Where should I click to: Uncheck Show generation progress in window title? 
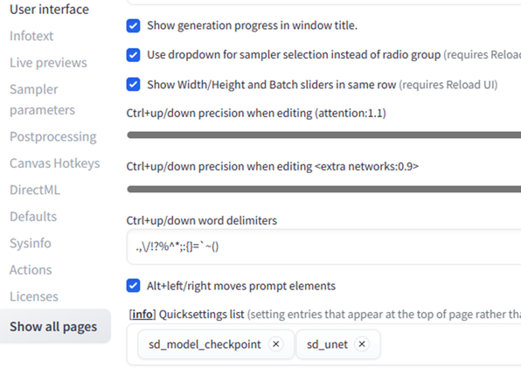133,25
